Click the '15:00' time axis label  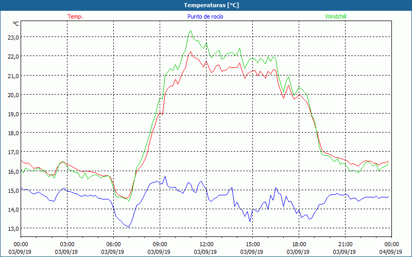point(252,245)
